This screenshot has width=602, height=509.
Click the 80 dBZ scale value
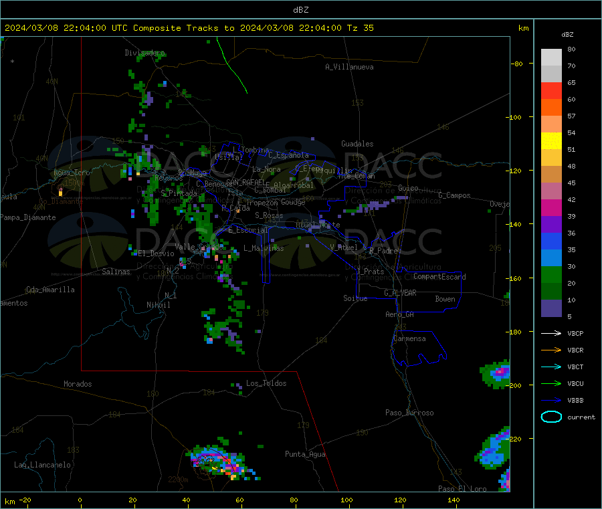571,49
